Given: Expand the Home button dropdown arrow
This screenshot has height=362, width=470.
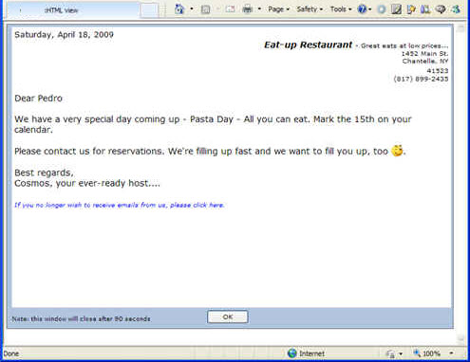Looking at the screenshot, I should [x=192, y=9].
